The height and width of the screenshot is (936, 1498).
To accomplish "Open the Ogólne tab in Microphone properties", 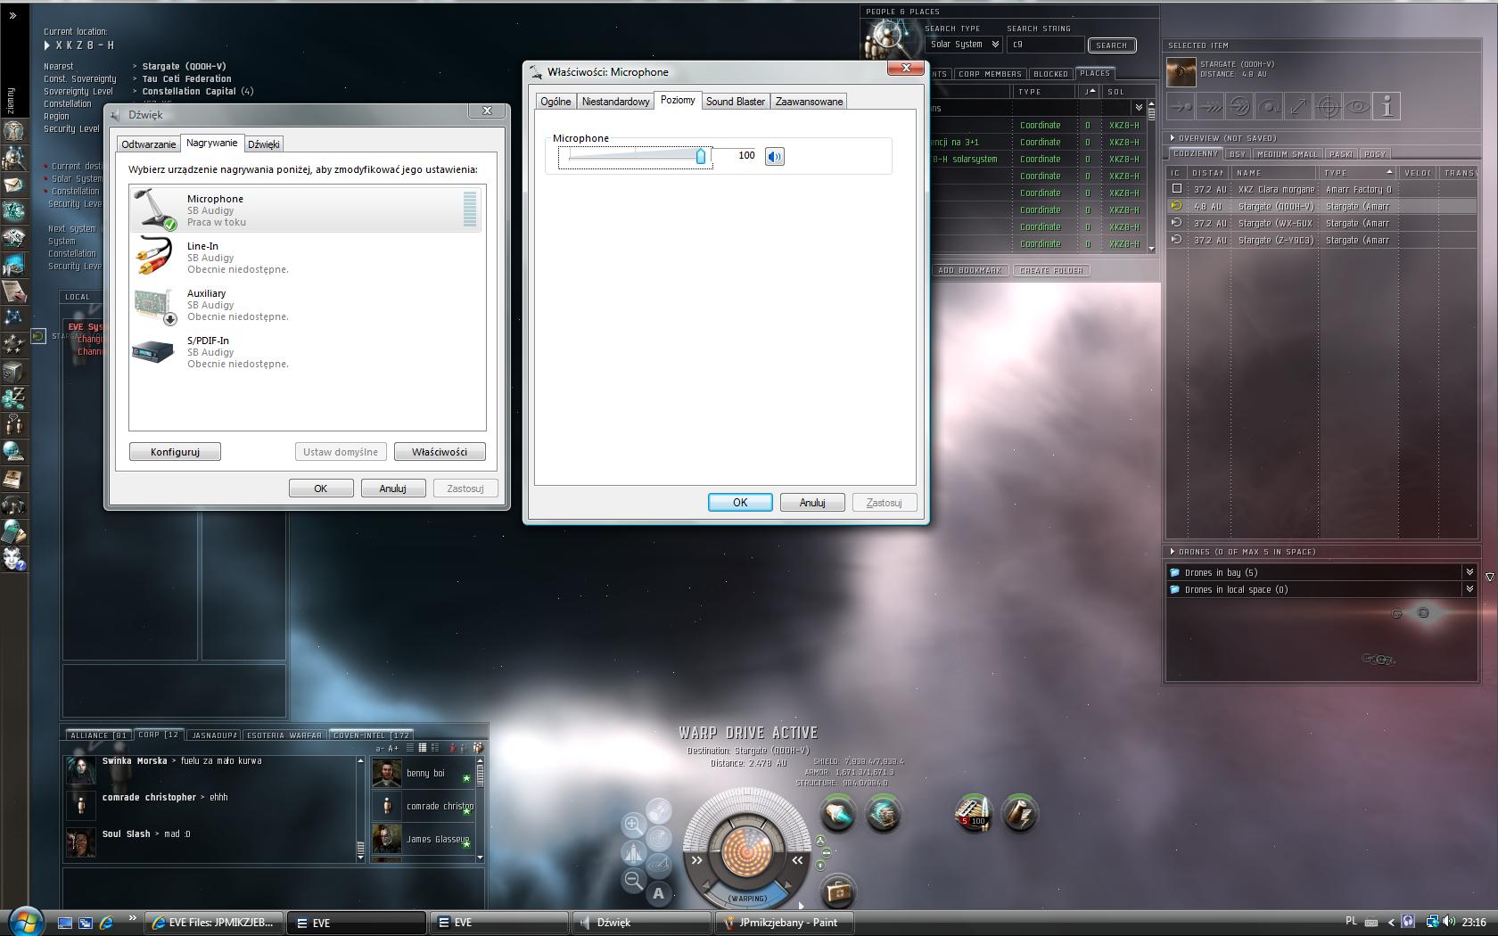I will pos(556,102).
